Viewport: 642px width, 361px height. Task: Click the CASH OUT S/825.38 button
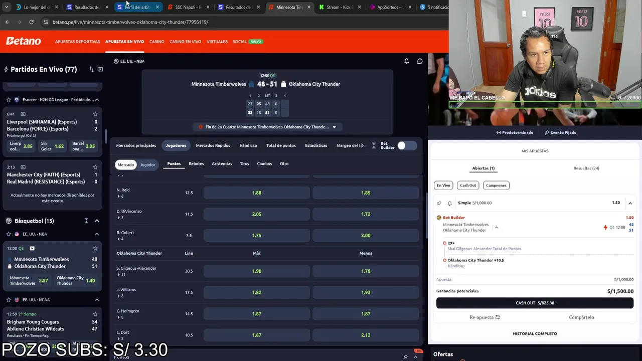pyautogui.click(x=535, y=303)
